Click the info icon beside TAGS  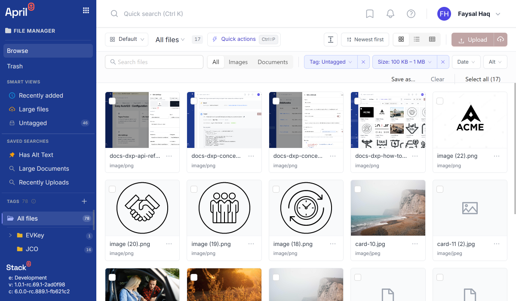pyautogui.click(x=34, y=201)
